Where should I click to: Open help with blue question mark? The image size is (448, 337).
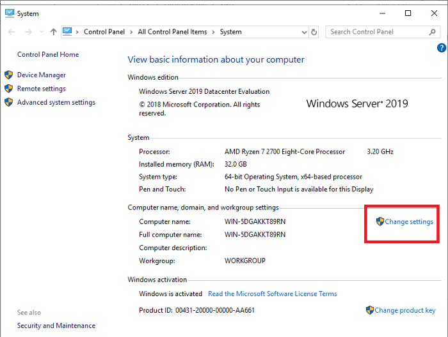442,48
